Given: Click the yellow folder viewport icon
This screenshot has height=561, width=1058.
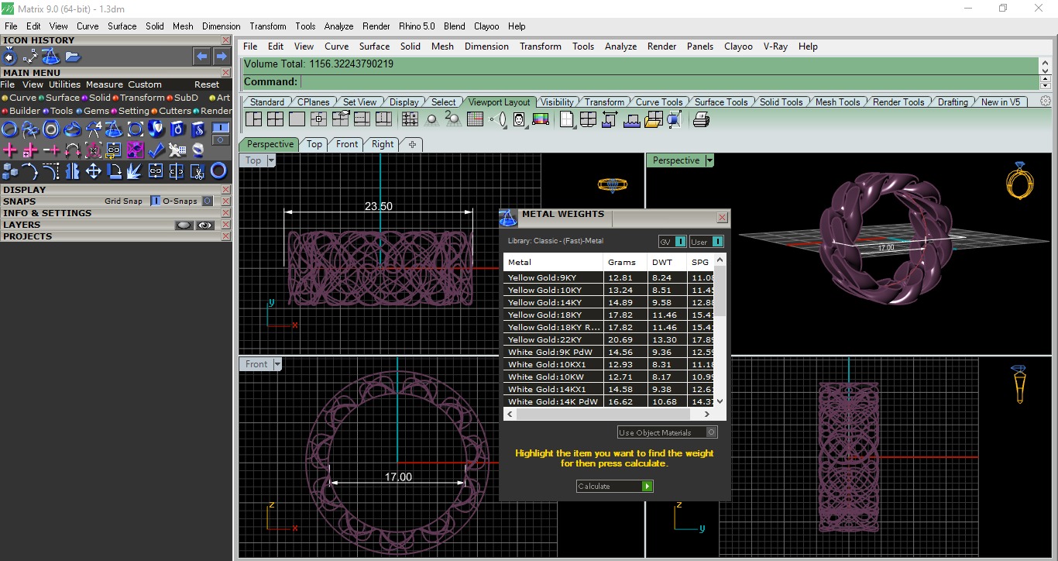Looking at the screenshot, I should click(653, 119).
